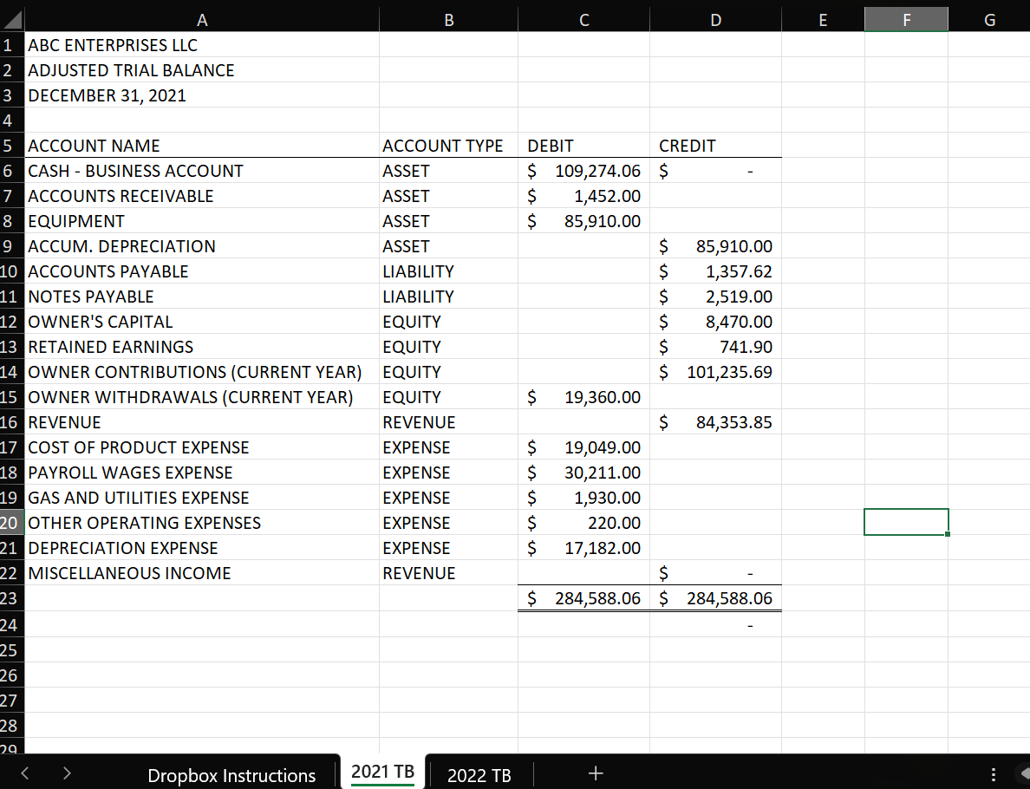Select the 84,353.85 revenue credit
Viewport: 1030px width, 789px height.
(x=716, y=421)
